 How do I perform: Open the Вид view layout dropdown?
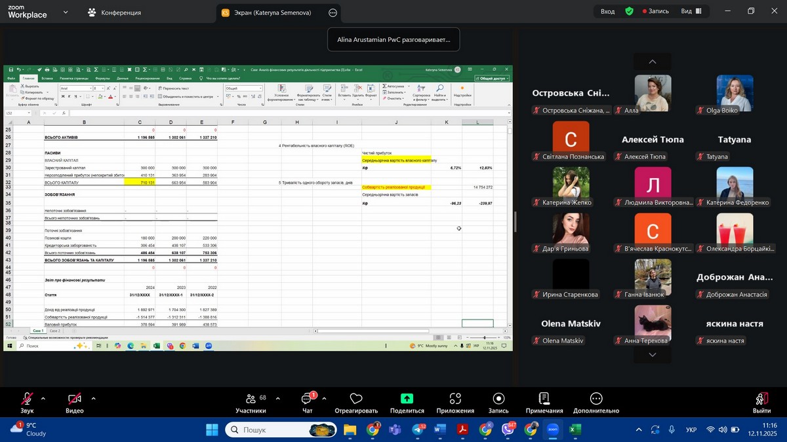click(x=691, y=11)
